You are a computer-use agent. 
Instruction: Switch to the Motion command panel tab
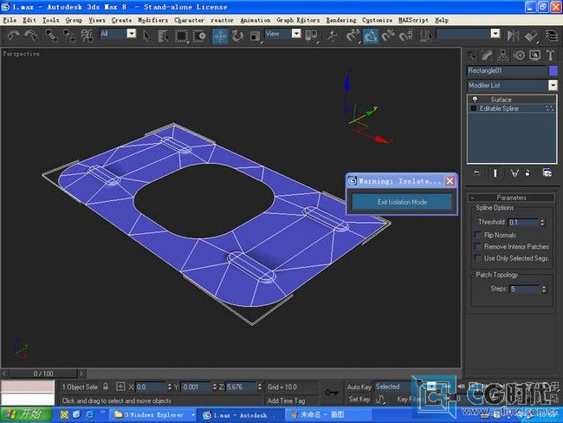(x=519, y=55)
